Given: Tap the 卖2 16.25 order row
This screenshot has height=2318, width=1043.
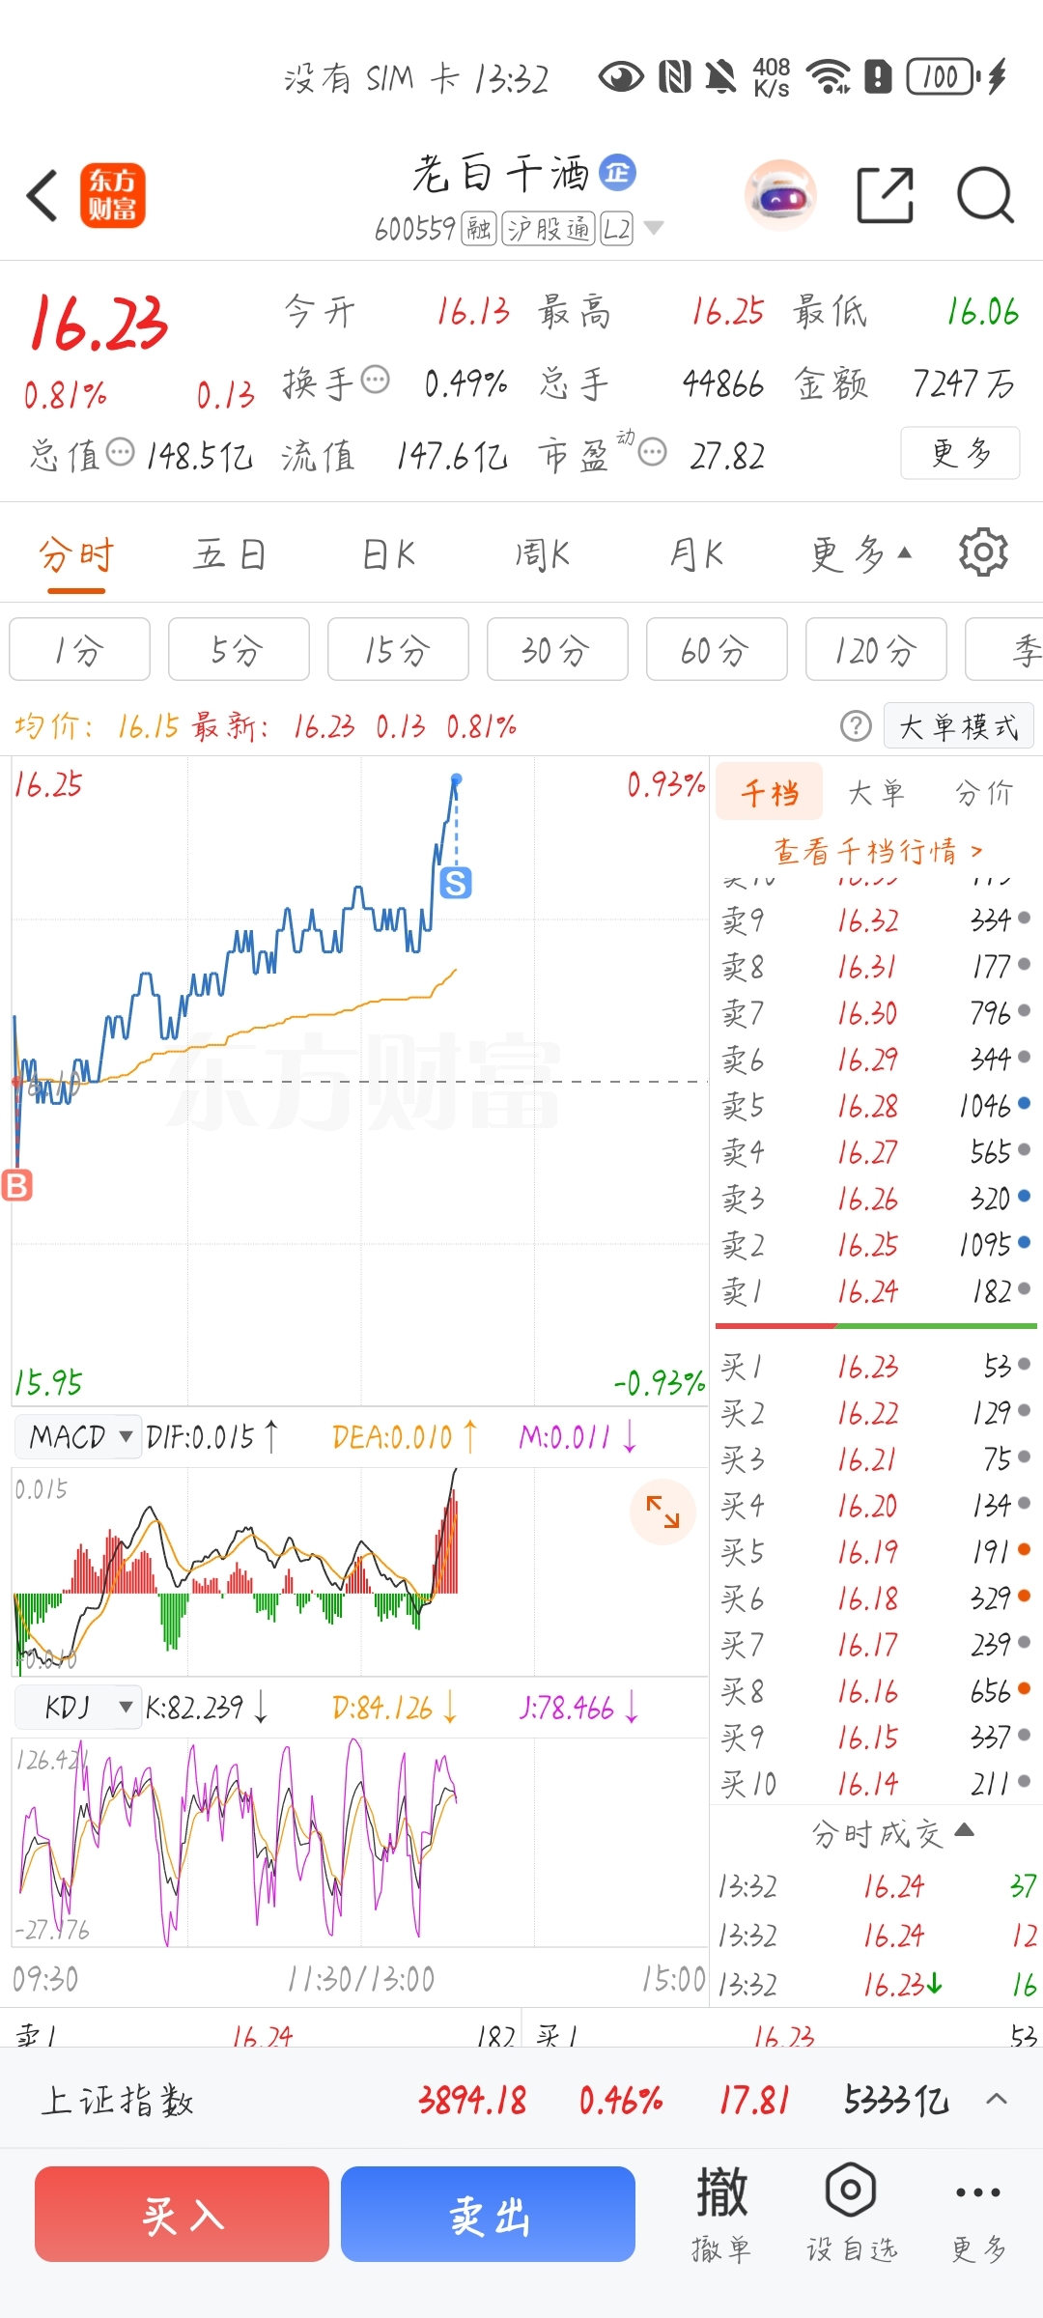Looking at the screenshot, I should [x=876, y=1244].
